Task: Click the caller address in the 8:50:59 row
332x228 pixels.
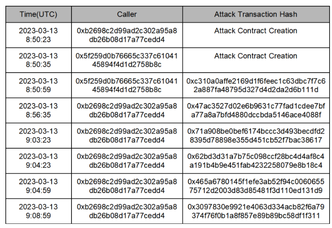Action: (127, 85)
